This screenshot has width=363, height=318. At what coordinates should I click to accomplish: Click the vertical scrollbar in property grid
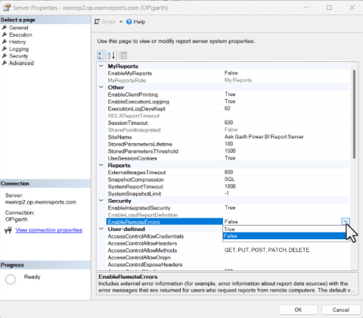(354, 114)
